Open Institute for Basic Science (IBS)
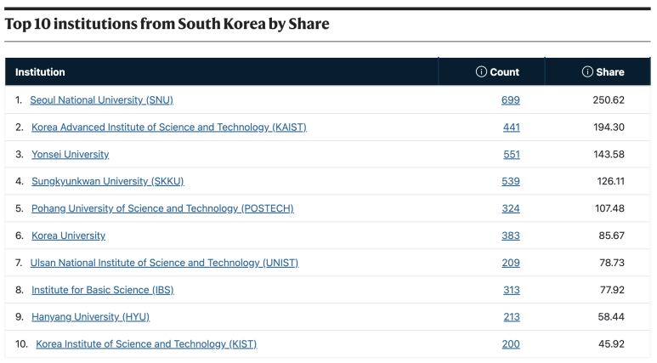The image size is (657, 363). click(103, 290)
